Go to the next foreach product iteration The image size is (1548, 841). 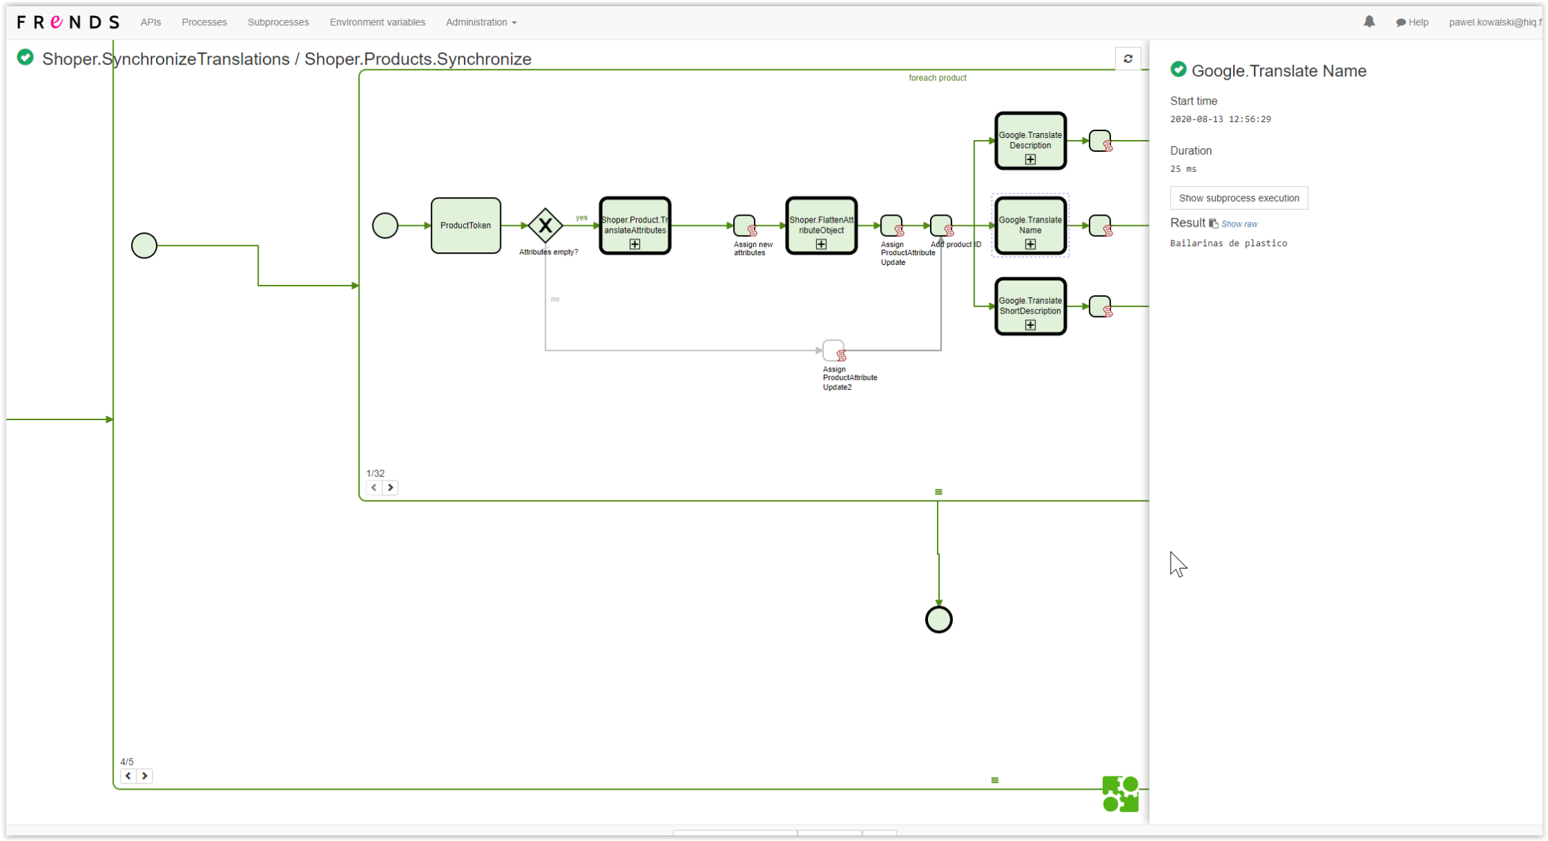coord(390,487)
